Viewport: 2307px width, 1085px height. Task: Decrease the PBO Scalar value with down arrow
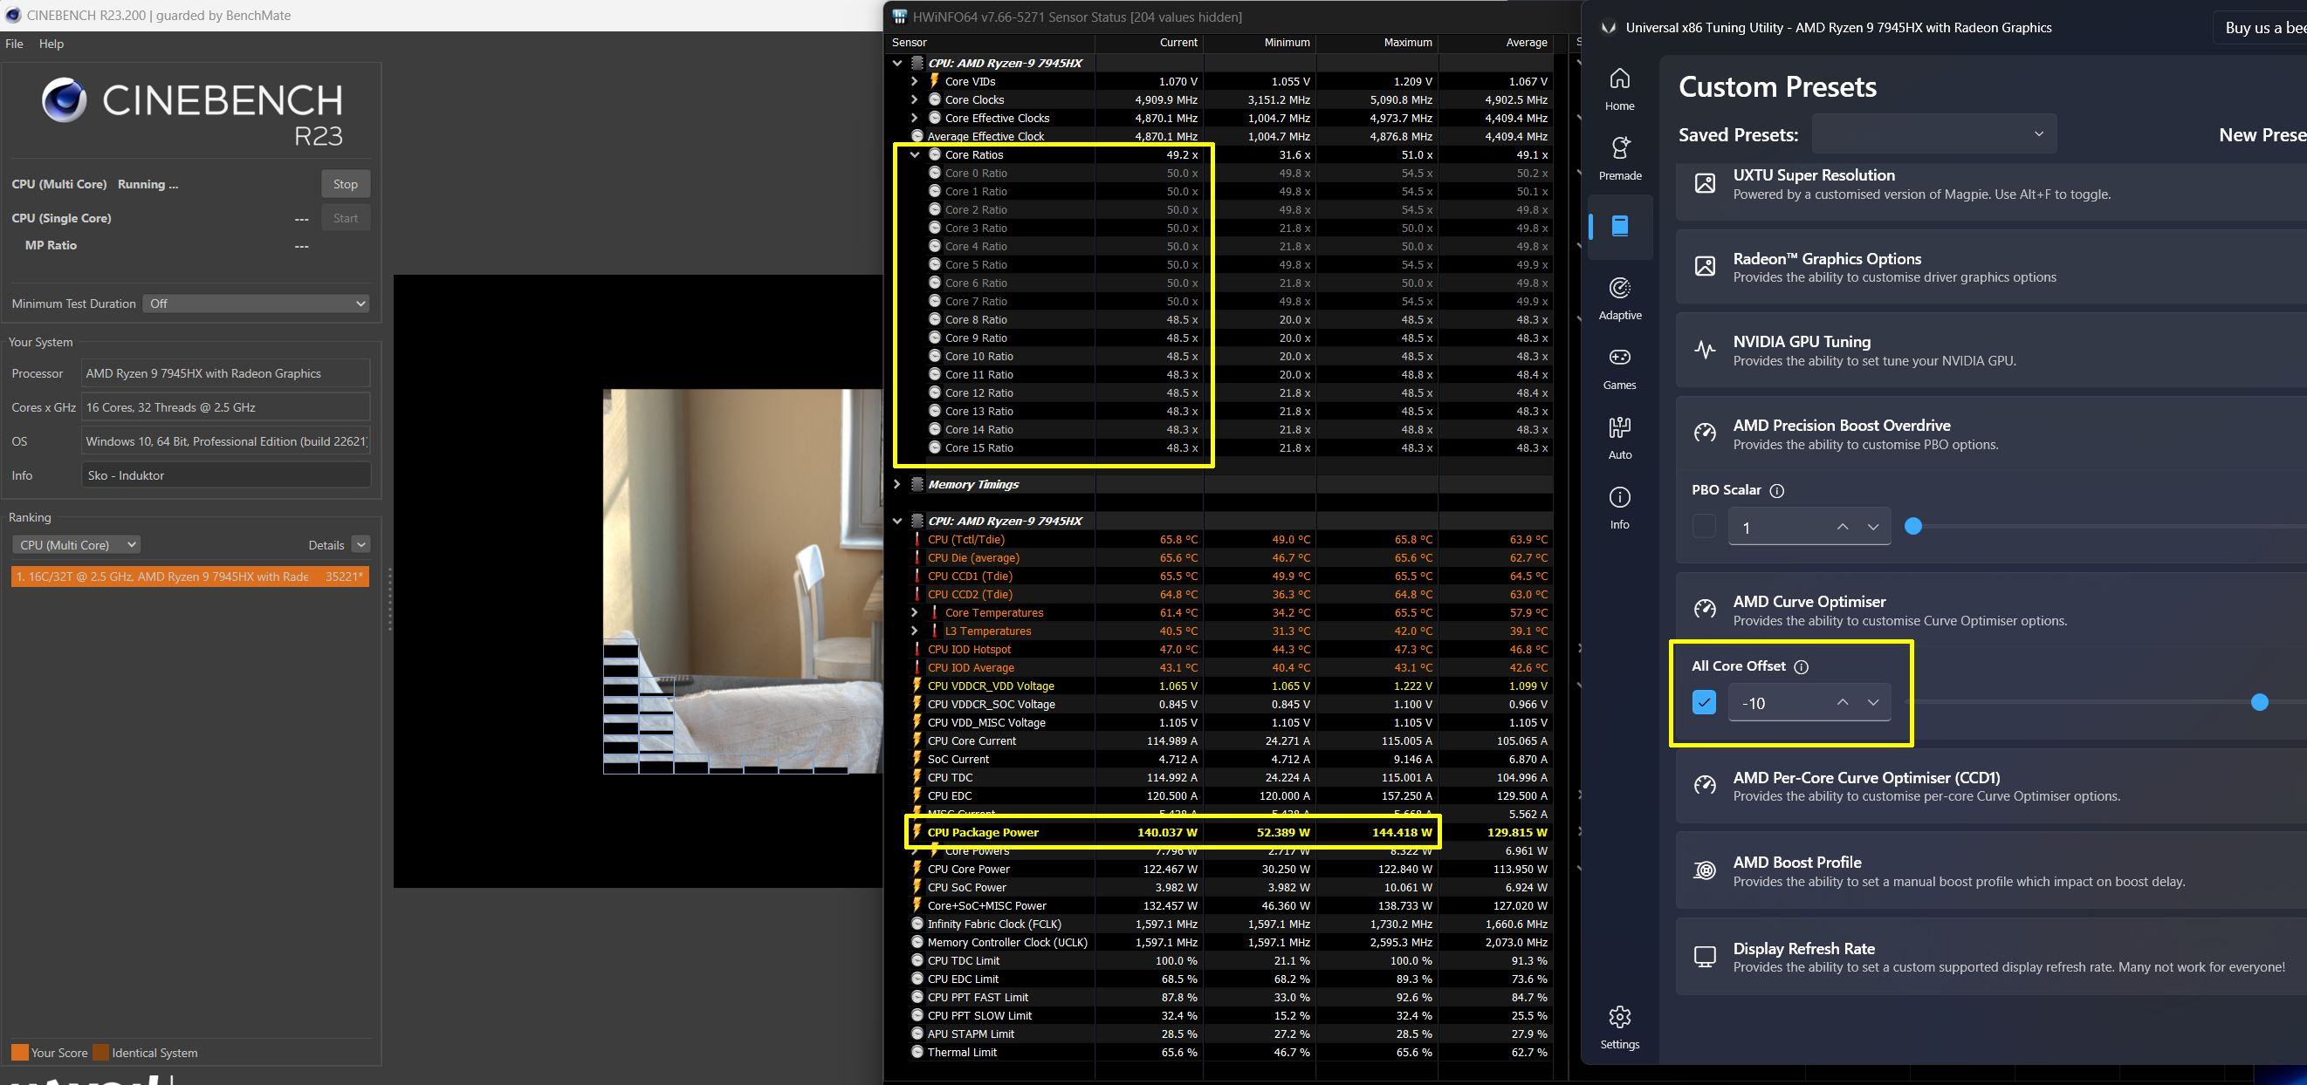click(x=1872, y=527)
